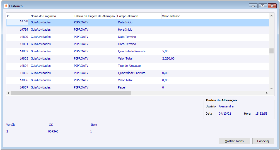Minimize the Histórico window
This screenshot has height=150, width=280.
click(253, 6)
